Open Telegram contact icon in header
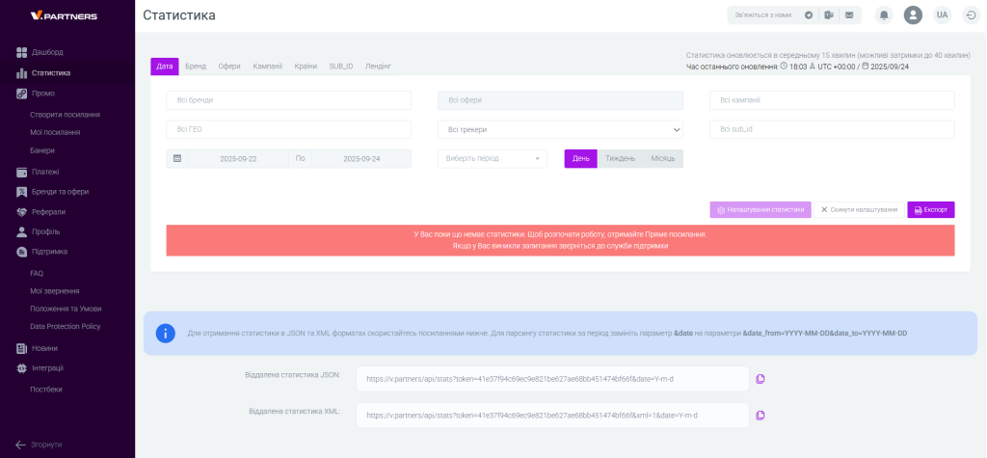 click(809, 15)
